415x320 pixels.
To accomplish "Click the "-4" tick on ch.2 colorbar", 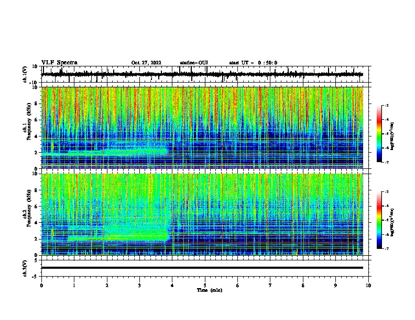I will point(387,206).
